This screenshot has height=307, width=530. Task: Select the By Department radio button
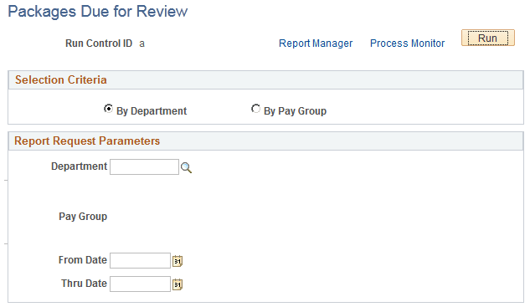coord(108,109)
